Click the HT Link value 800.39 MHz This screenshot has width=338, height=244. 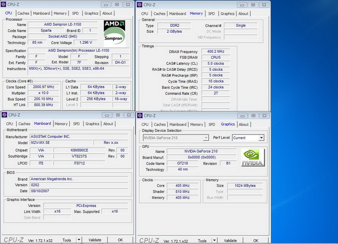[44, 105]
